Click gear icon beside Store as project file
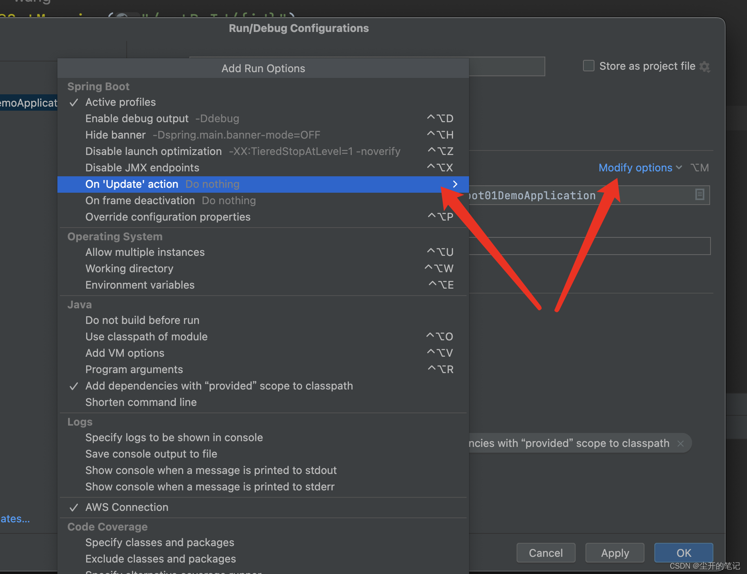Screen dimensions: 747x574 click(705, 66)
